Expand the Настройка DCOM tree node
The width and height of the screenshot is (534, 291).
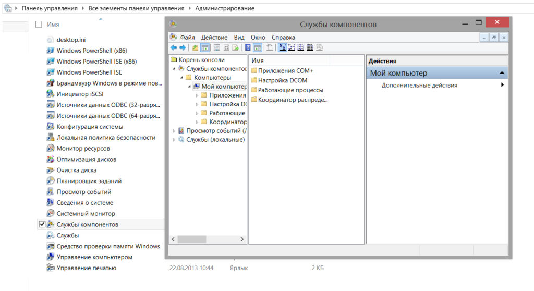click(x=197, y=104)
